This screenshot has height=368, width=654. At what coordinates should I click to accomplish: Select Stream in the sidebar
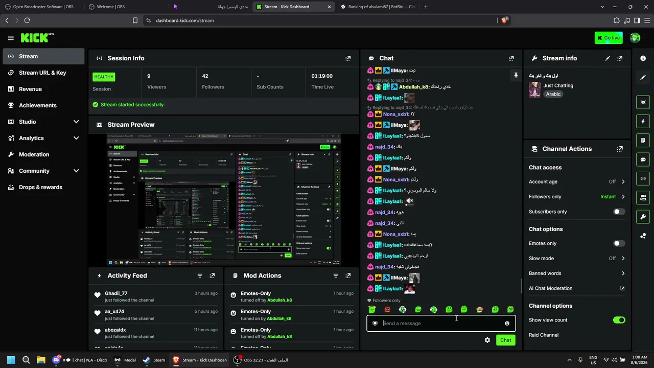pos(43,56)
